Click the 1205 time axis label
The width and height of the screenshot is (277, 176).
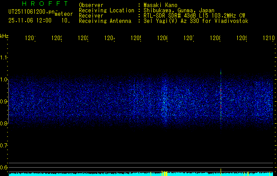(136, 38)
